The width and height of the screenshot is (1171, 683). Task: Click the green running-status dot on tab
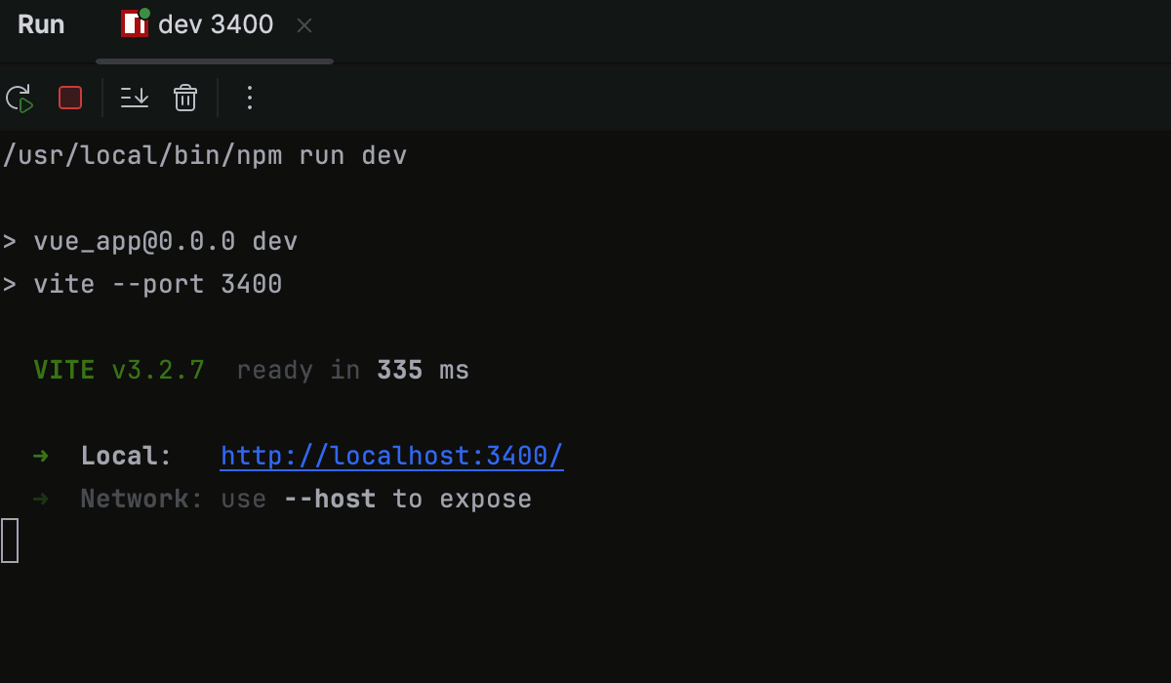(x=144, y=14)
